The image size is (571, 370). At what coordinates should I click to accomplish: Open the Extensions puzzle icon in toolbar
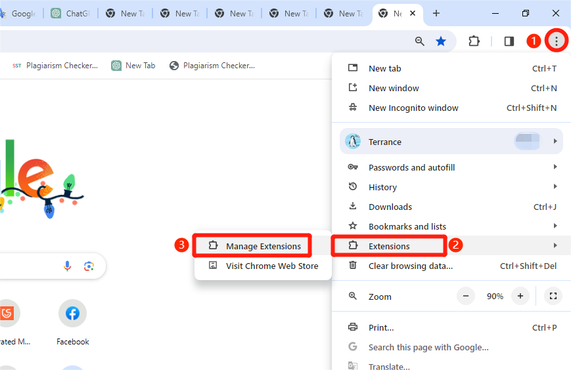coord(474,41)
